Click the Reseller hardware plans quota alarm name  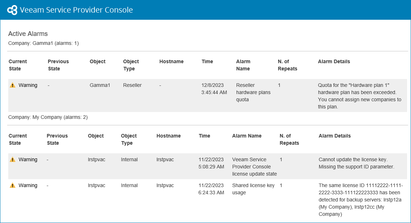(253, 92)
